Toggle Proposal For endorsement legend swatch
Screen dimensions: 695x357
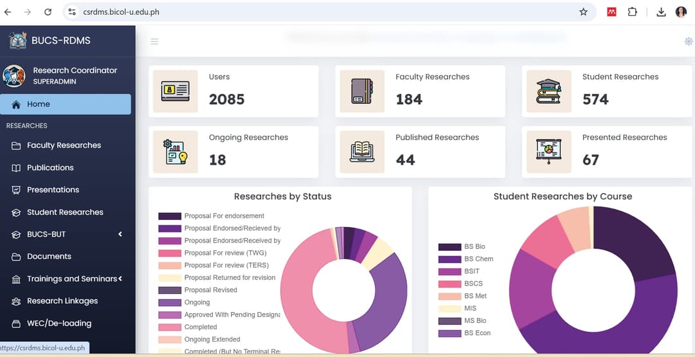[x=170, y=216]
